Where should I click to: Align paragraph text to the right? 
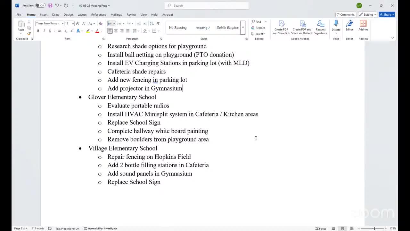pos(122,31)
